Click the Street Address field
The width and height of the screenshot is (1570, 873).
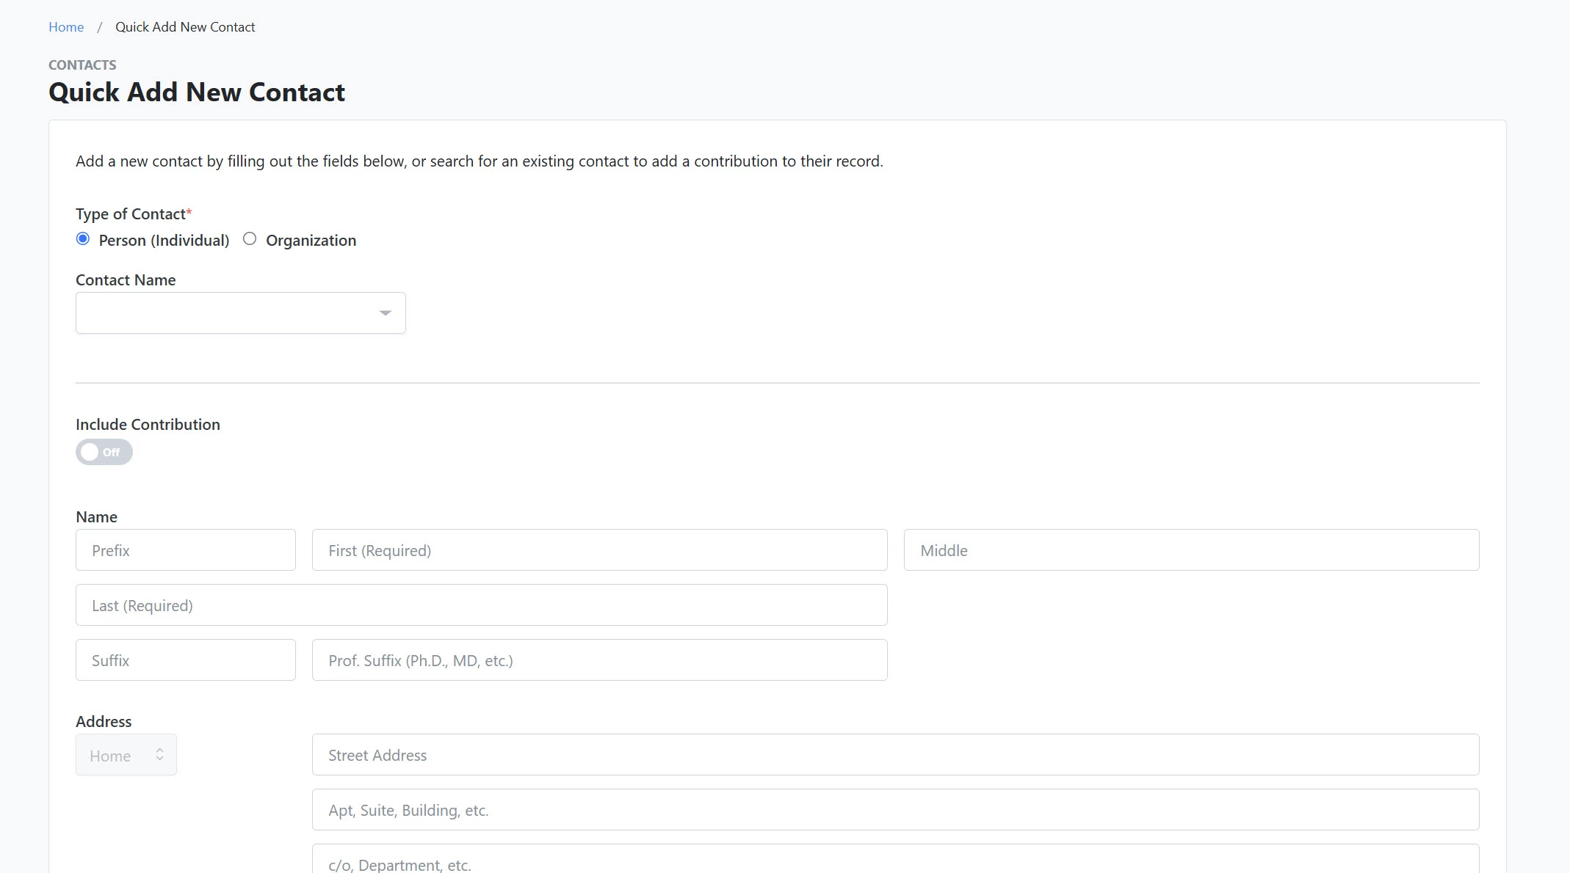[x=895, y=755]
